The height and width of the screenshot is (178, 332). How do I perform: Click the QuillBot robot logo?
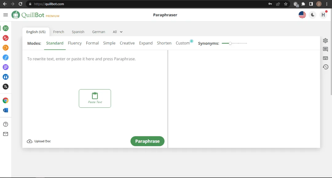click(16, 15)
